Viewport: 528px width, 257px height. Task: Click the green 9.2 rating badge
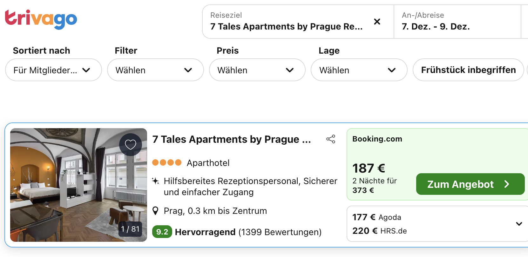[x=162, y=232]
